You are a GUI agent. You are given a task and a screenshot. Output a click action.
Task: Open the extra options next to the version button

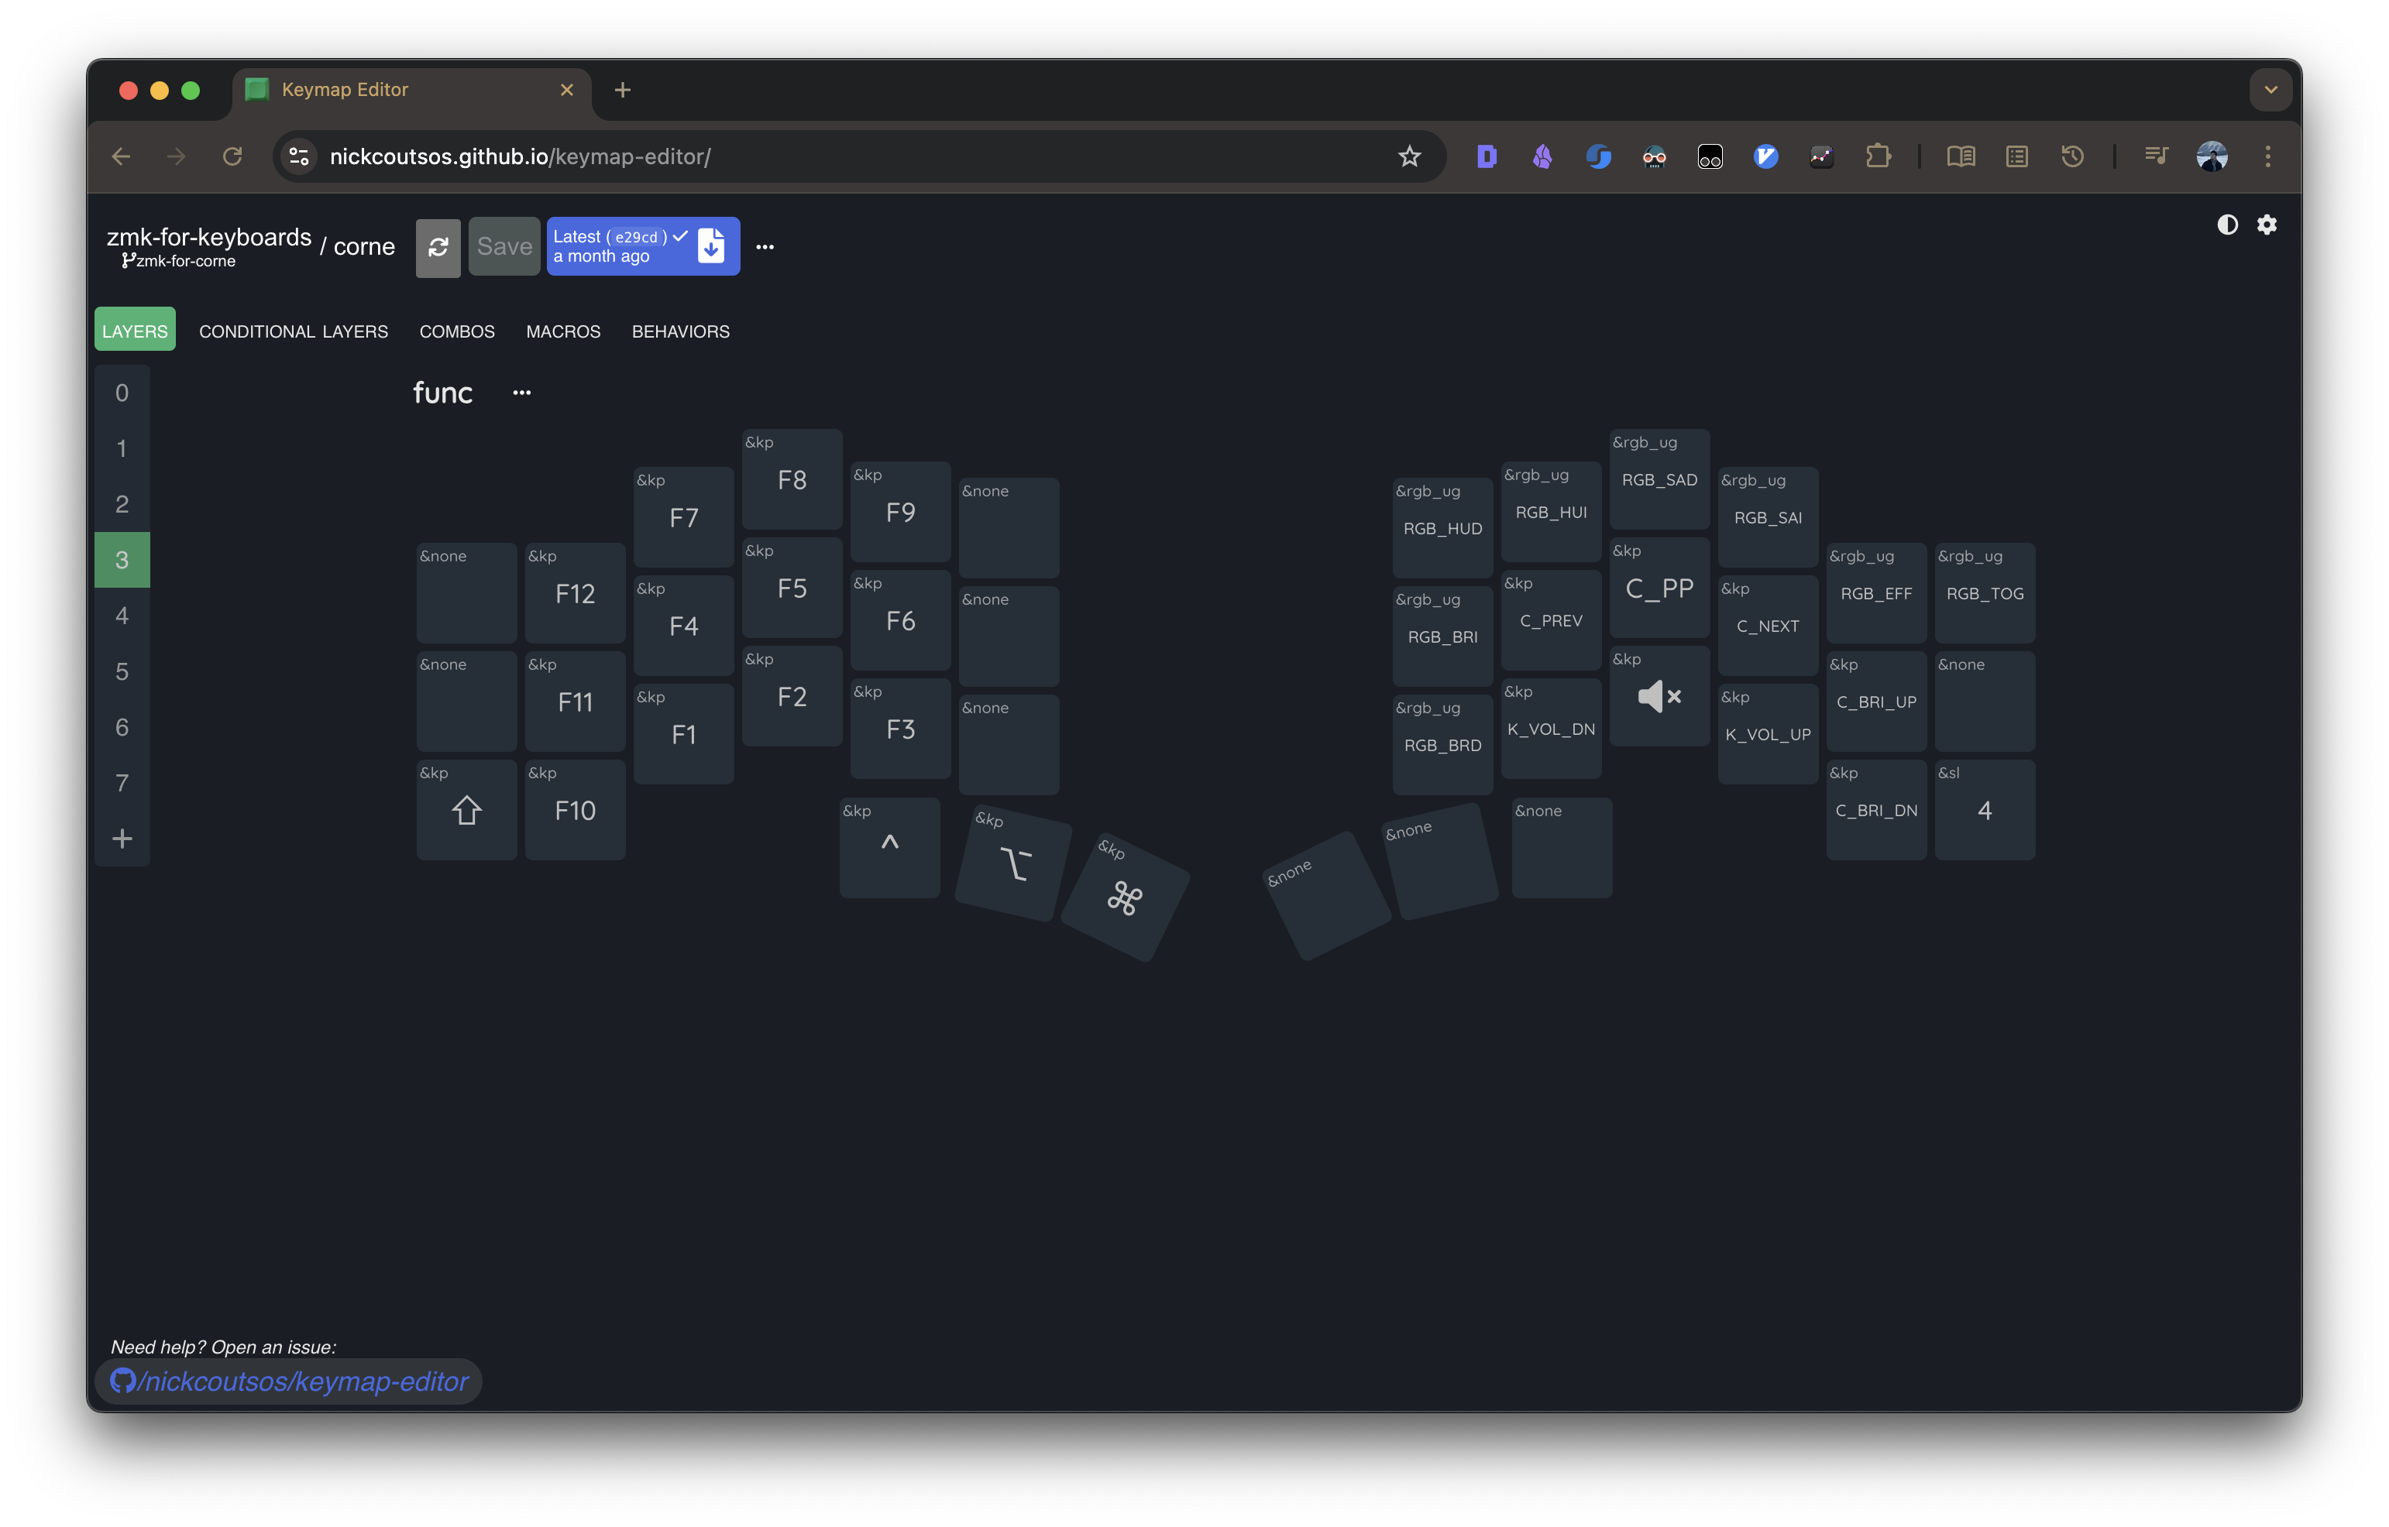point(764,246)
